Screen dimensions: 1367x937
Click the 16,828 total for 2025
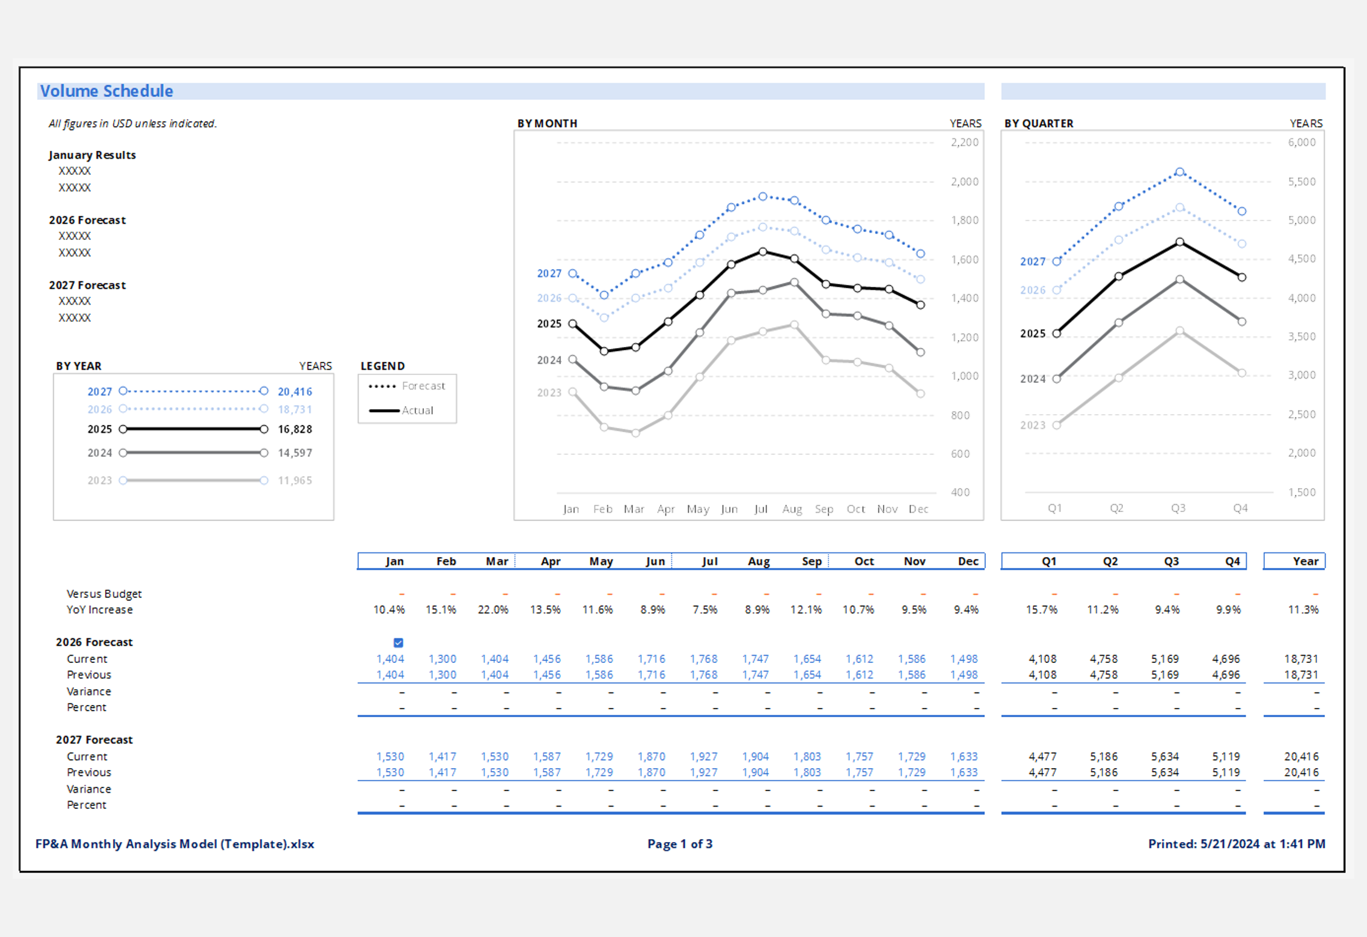click(295, 429)
